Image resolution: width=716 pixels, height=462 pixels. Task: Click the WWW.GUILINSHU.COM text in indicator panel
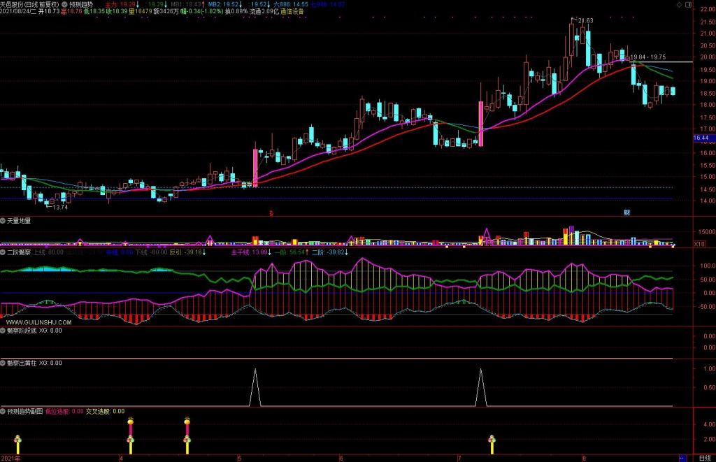(39, 322)
